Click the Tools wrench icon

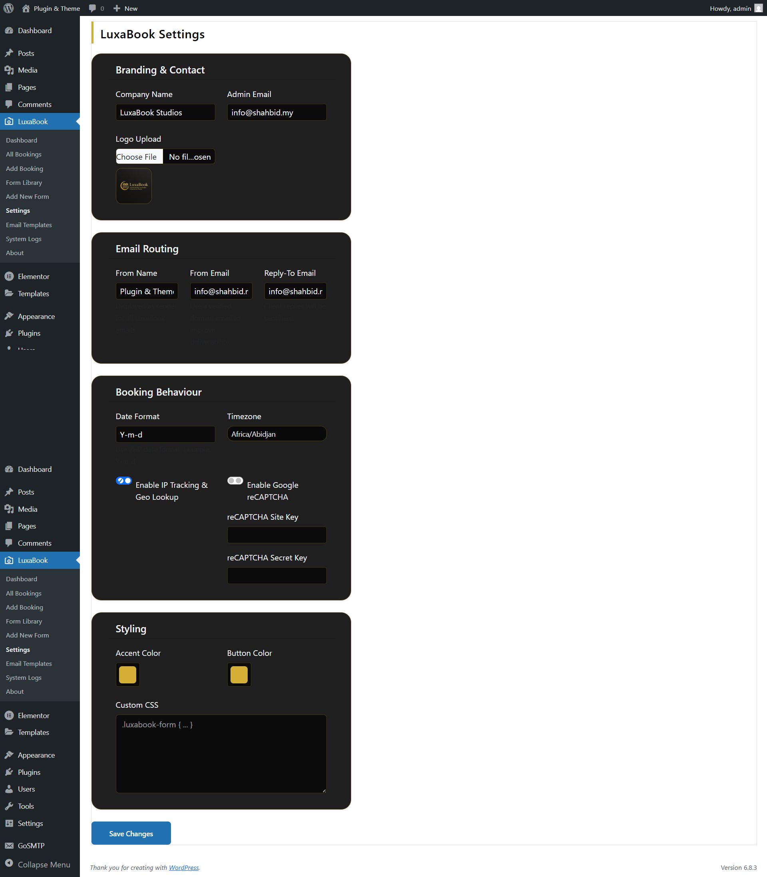click(x=9, y=806)
